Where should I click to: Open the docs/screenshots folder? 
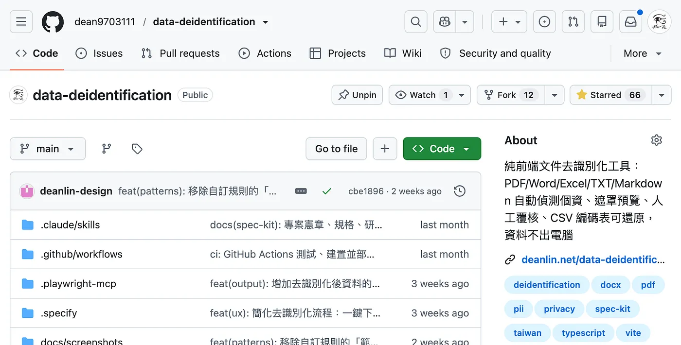click(82, 342)
